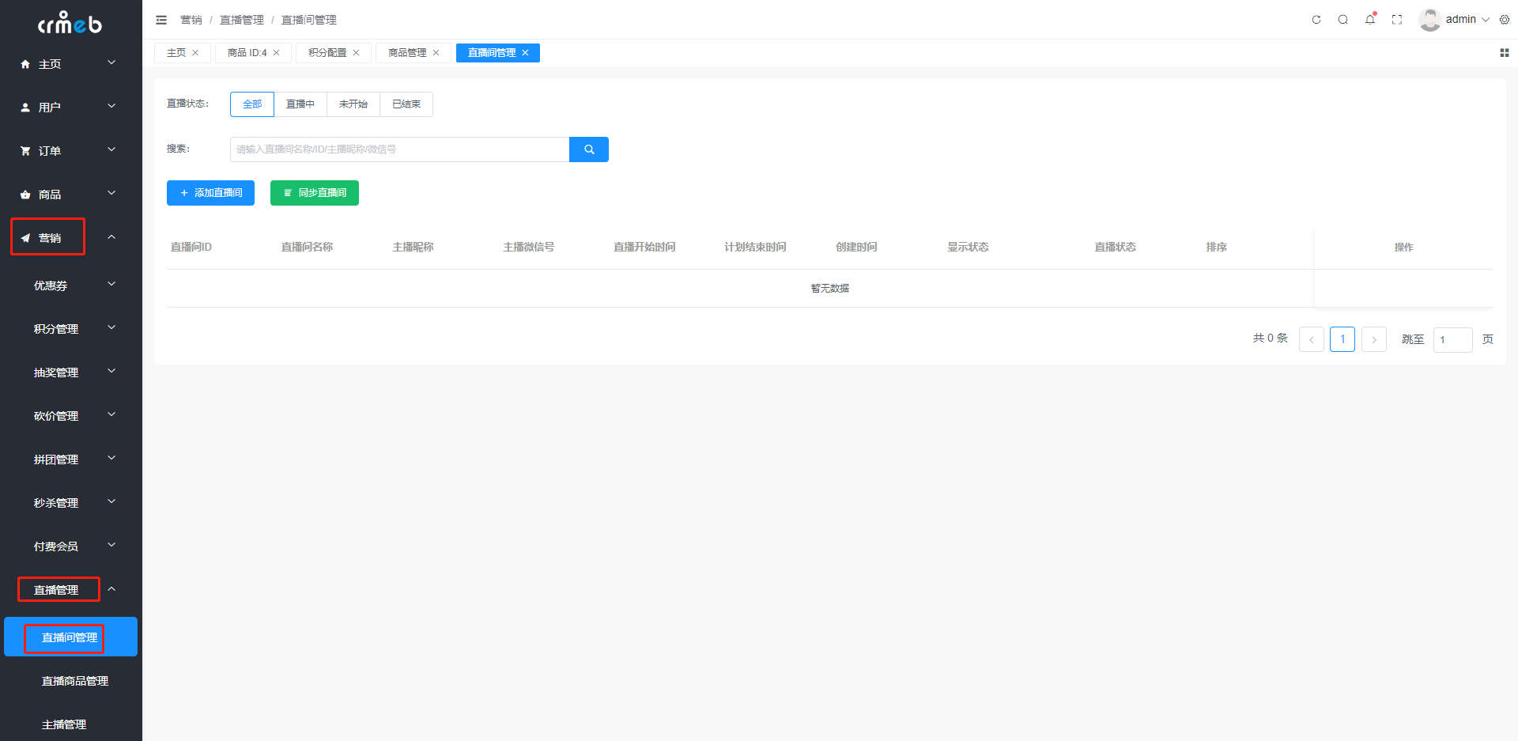
Task: Open the admin user dropdown
Action: [1455, 20]
